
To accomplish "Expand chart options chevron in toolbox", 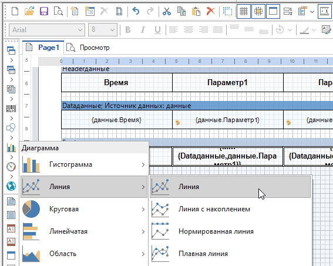I will point(12,157).
